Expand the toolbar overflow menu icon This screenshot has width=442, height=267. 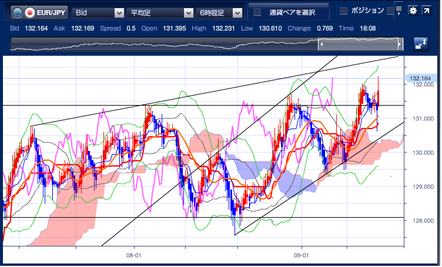(x=399, y=11)
